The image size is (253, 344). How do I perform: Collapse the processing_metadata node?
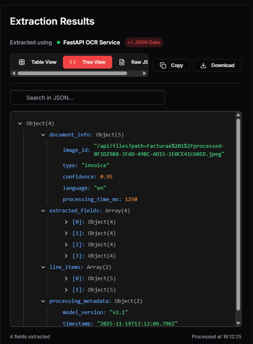(x=43, y=301)
